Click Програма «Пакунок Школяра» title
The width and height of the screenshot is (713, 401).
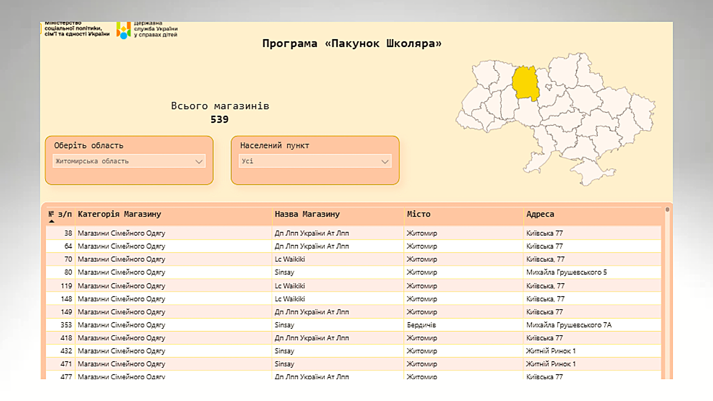(352, 43)
